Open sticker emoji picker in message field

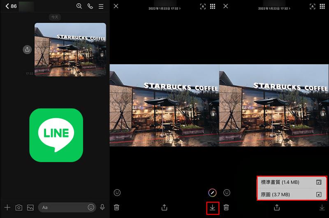[91, 207]
